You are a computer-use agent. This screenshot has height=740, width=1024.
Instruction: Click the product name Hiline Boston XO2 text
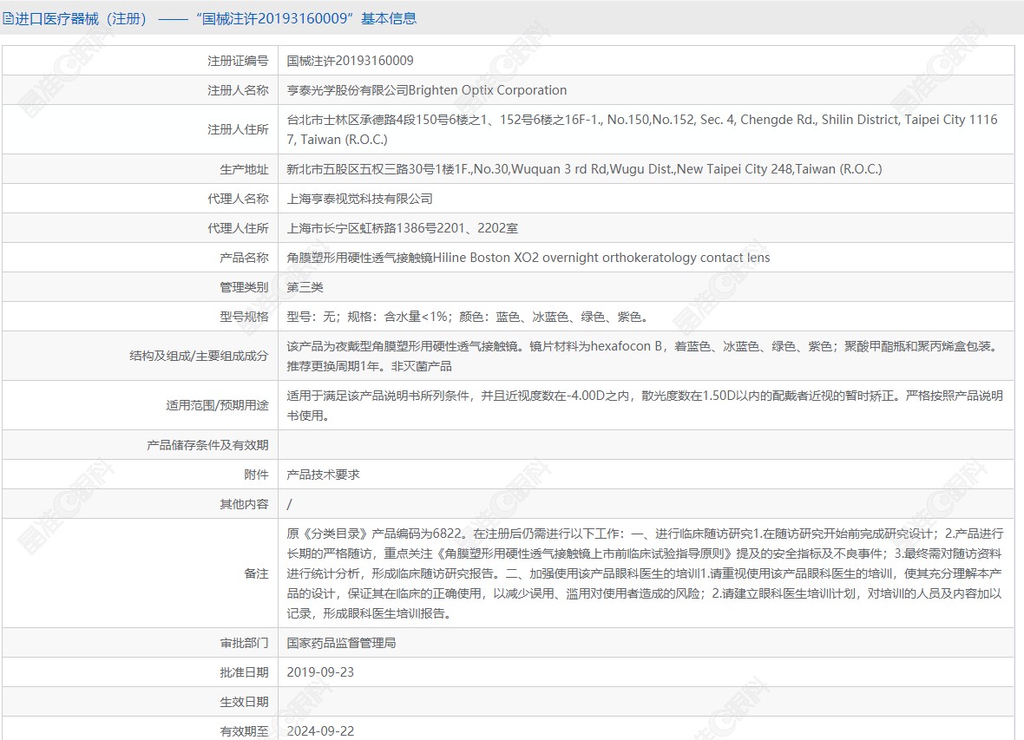(x=528, y=258)
